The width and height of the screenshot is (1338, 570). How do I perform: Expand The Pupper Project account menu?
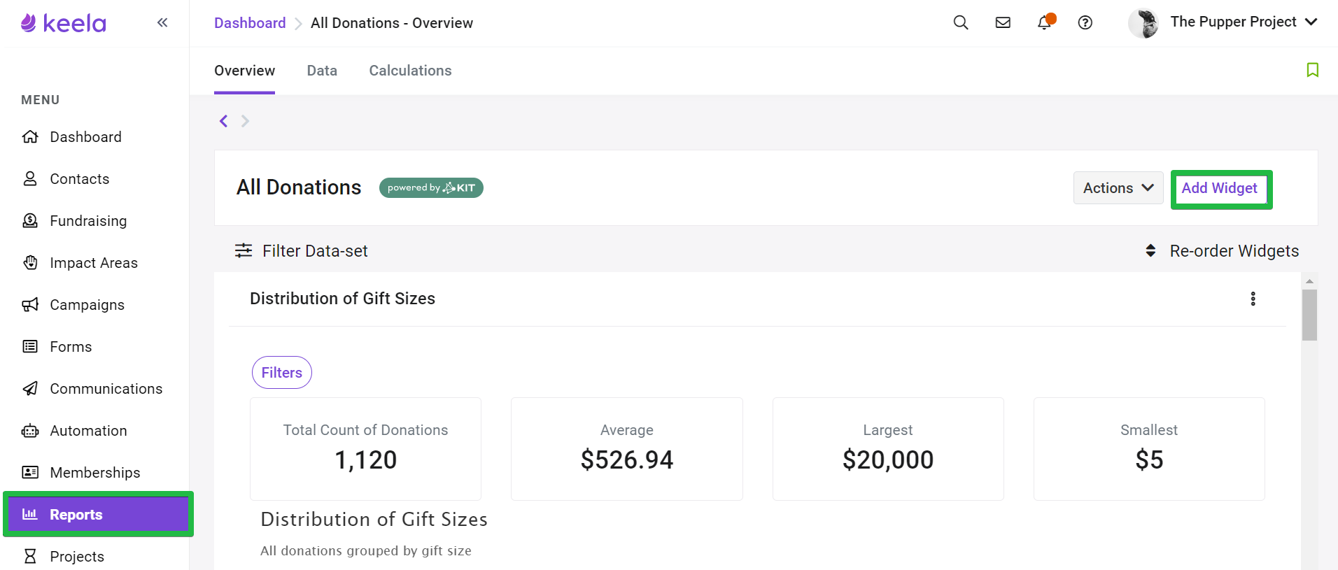[1244, 22]
